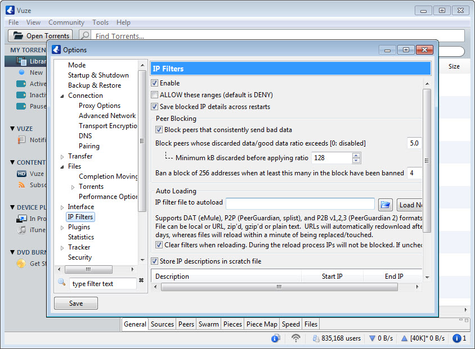Expand the Tracker tree node
The width and height of the screenshot is (475, 349).
(x=62, y=248)
